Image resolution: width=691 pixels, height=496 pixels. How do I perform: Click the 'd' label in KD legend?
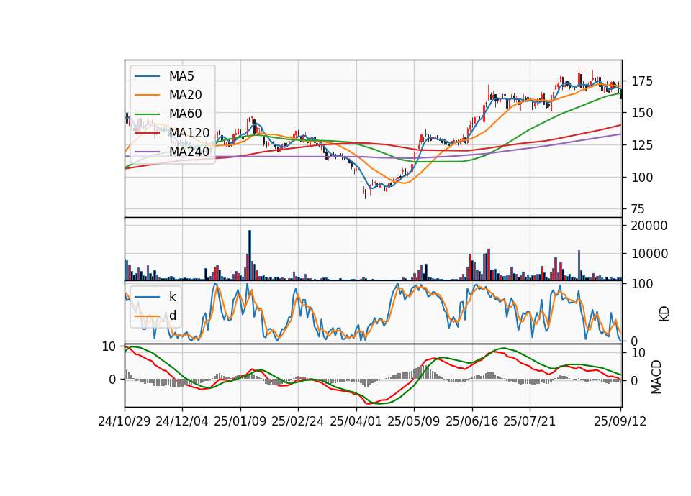coord(173,316)
